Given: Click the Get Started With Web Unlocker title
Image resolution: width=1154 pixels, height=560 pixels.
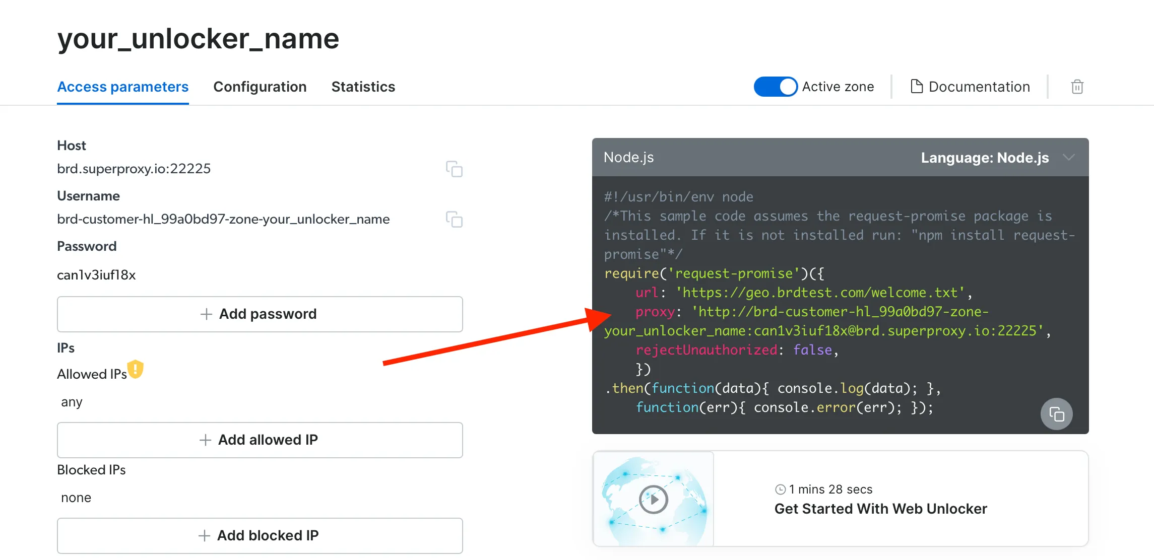Looking at the screenshot, I should (880, 509).
